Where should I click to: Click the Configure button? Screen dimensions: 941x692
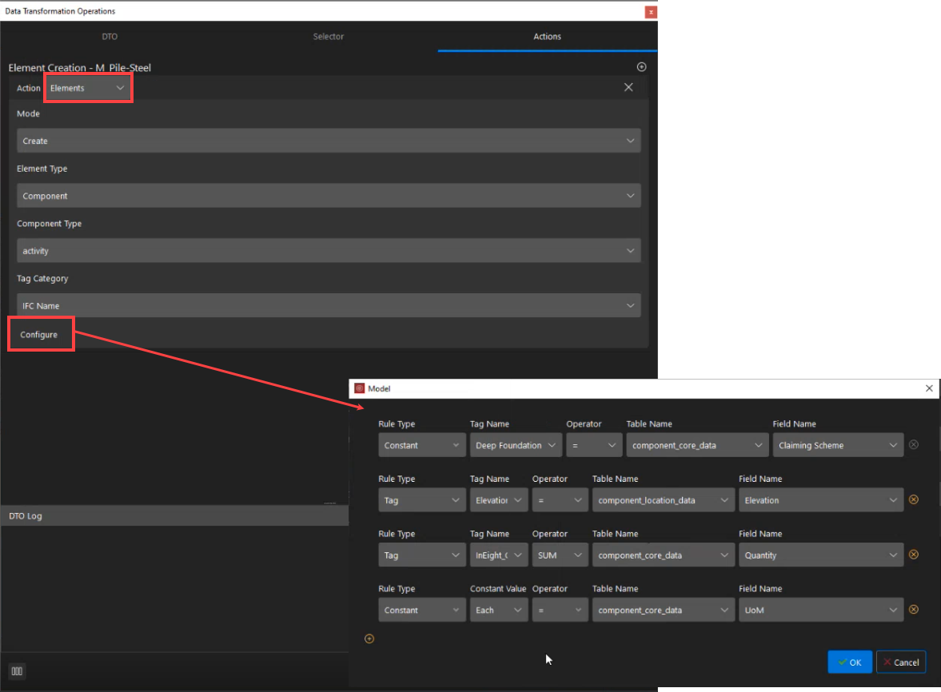39,335
